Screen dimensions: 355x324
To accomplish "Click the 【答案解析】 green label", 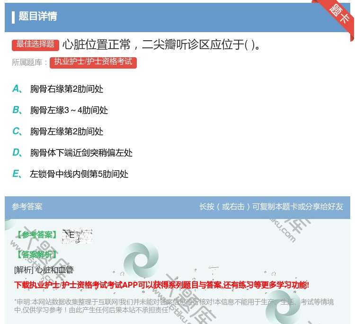I will pos(37,254).
